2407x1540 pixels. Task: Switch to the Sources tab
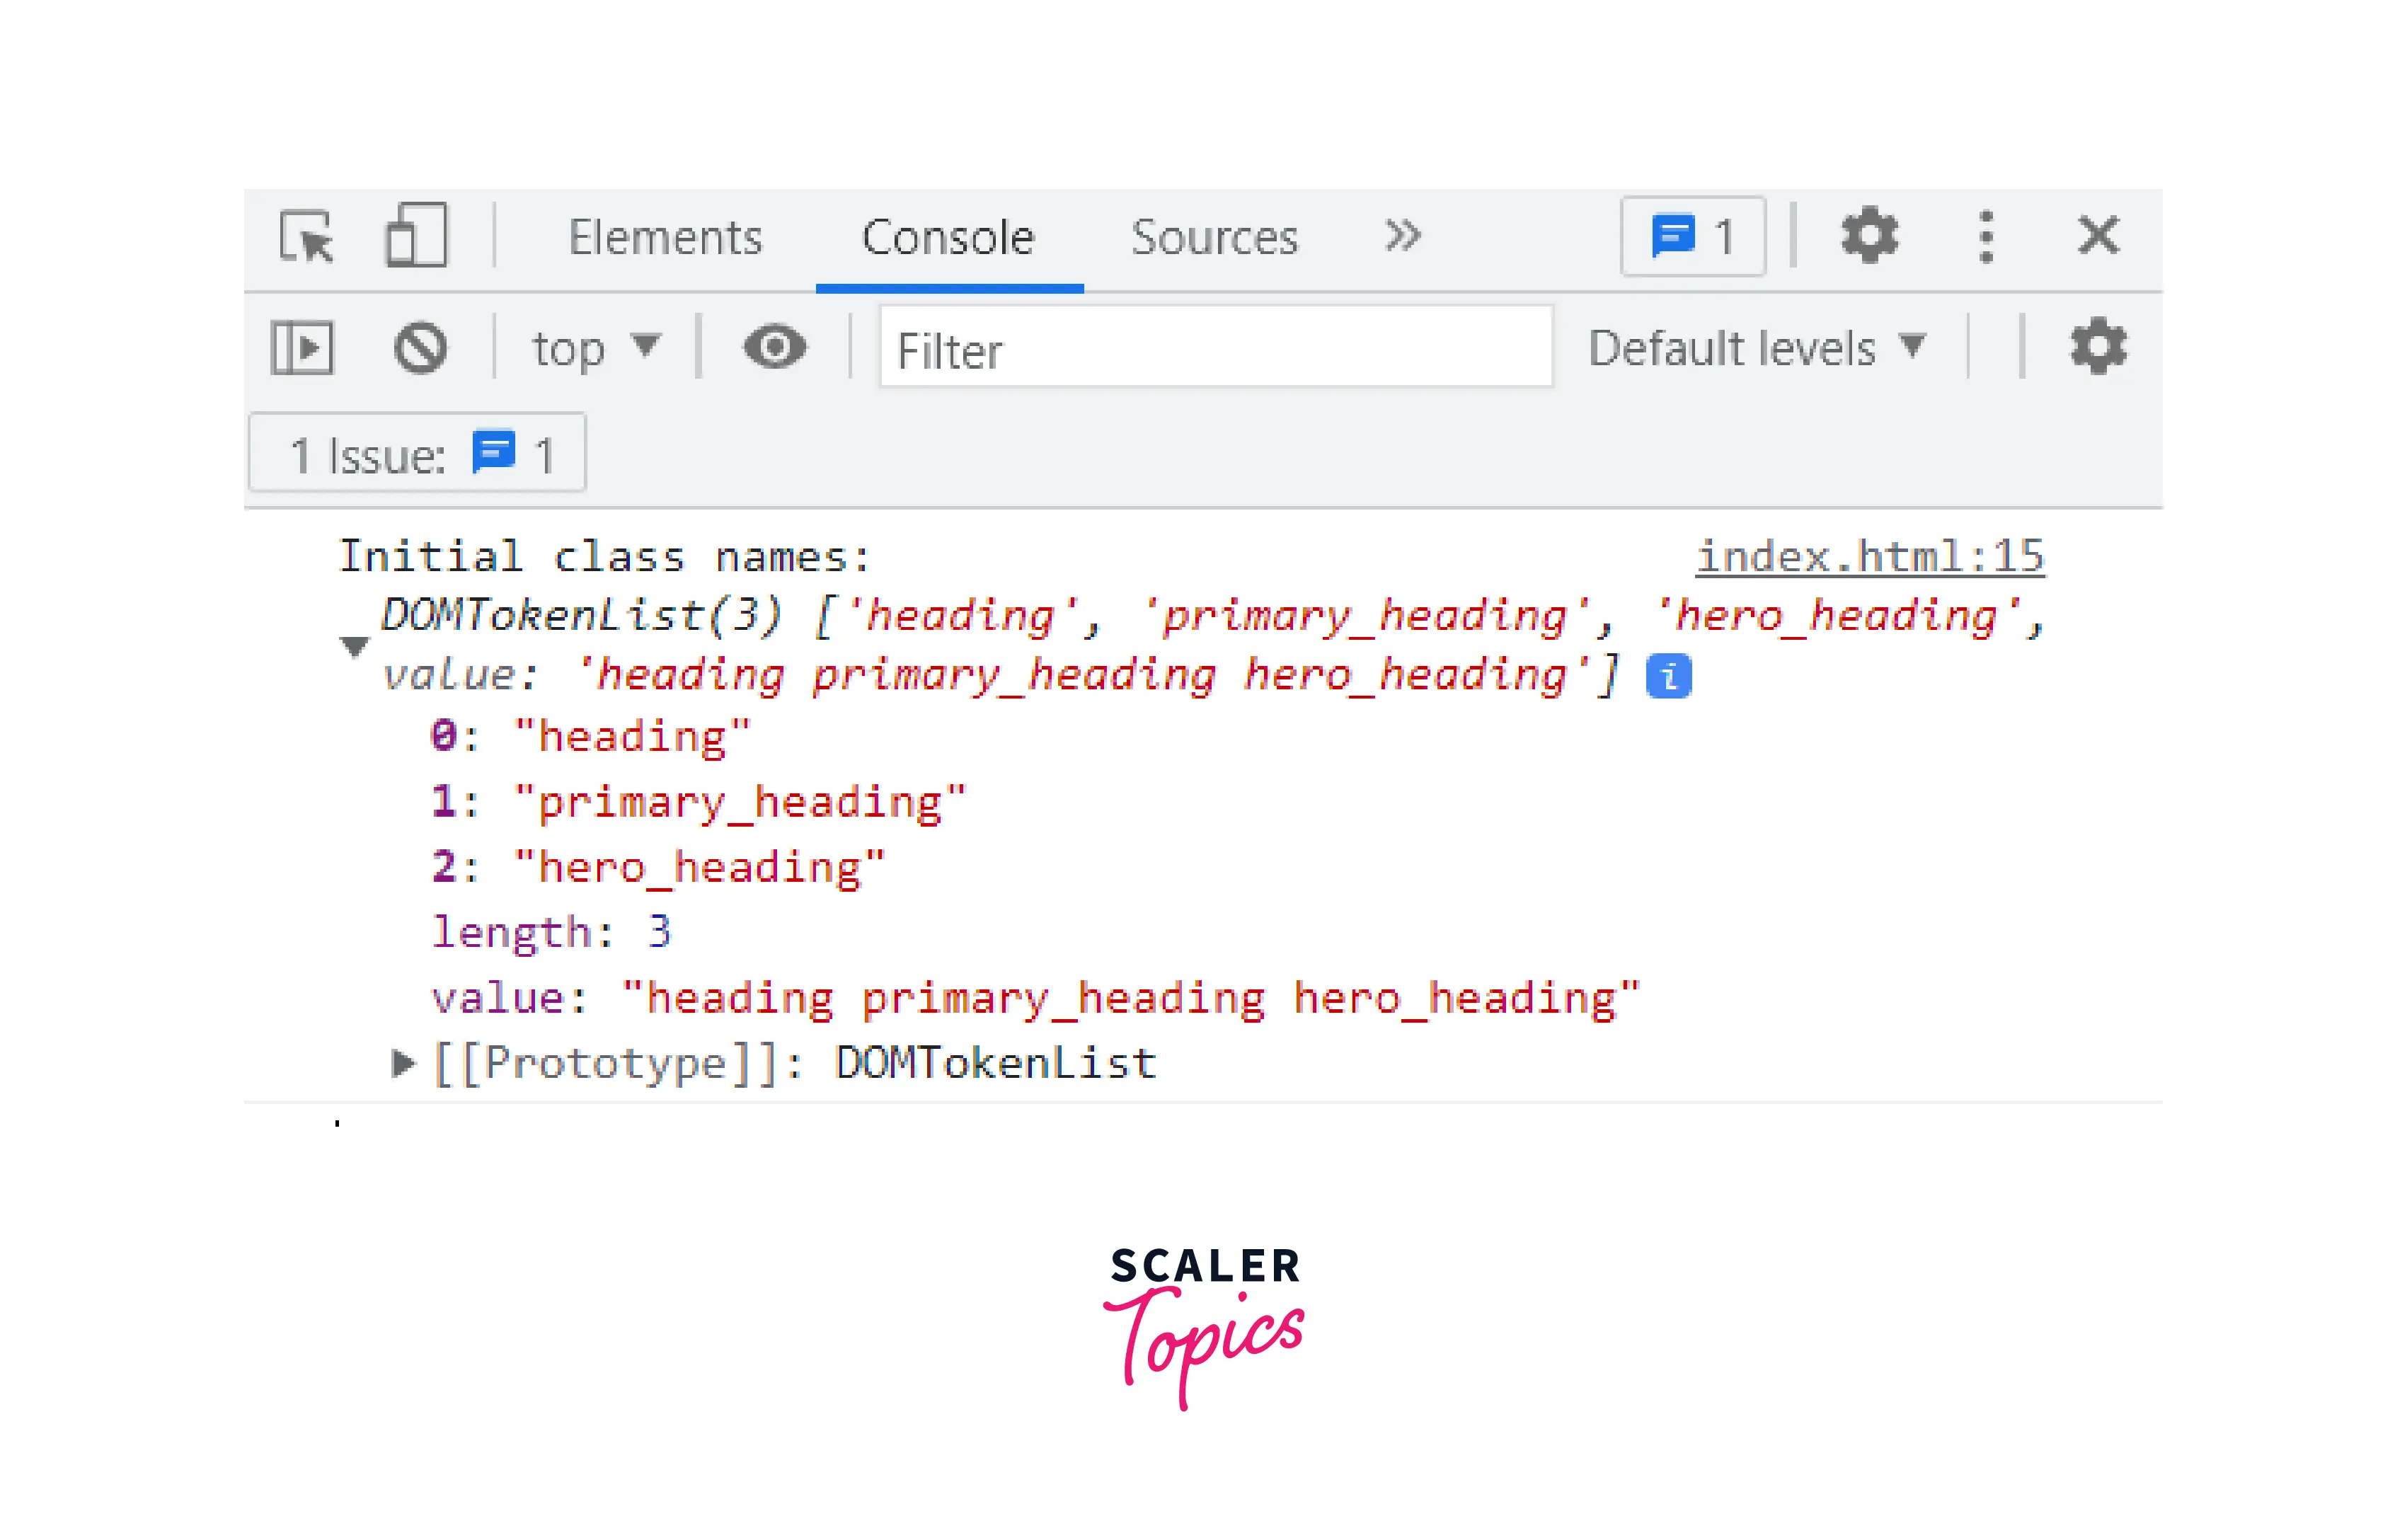pyautogui.click(x=1214, y=237)
